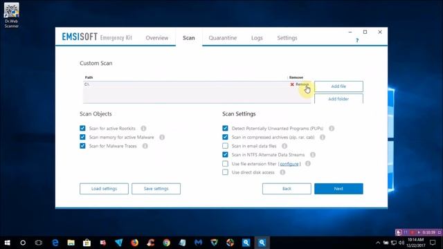The image size is (443, 249).
Task: Open Microsoft Store from taskbar
Action: point(87,243)
